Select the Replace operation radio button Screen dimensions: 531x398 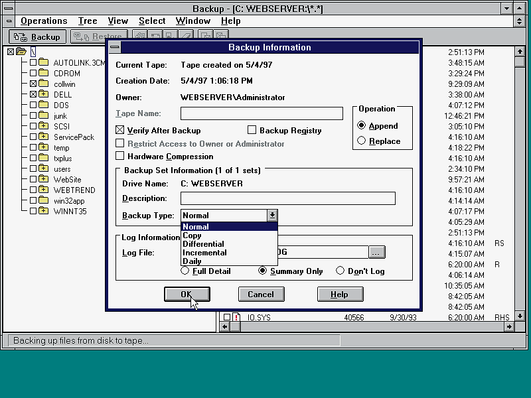(362, 141)
